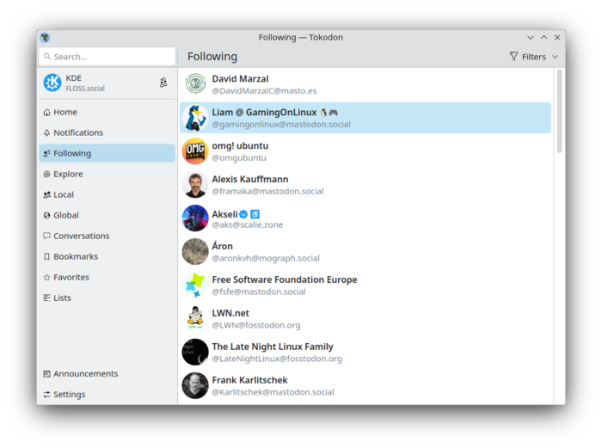
Task: Click the Search input field
Action: (x=107, y=57)
